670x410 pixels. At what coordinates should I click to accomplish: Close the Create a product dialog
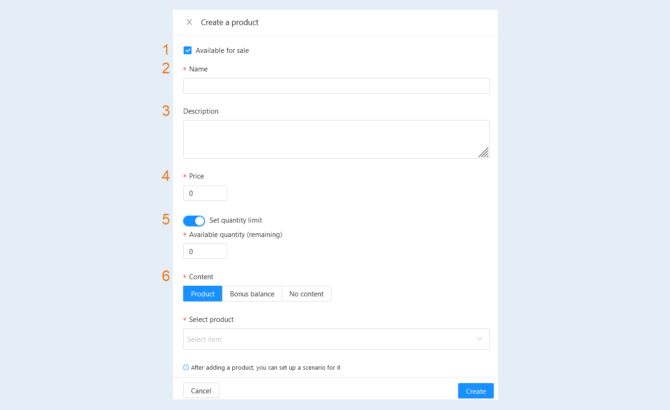click(189, 22)
